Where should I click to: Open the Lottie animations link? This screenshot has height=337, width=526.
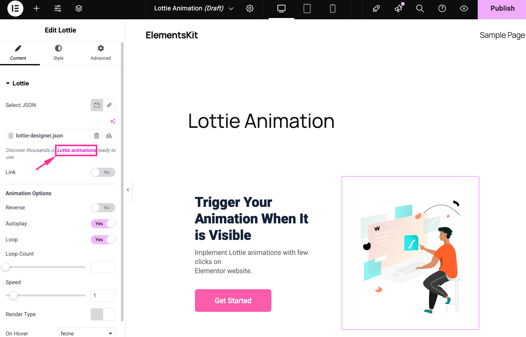pyautogui.click(x=76, y=150)
